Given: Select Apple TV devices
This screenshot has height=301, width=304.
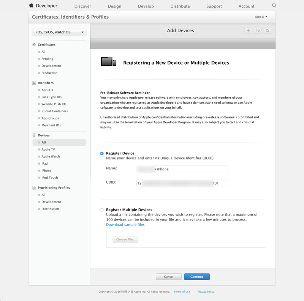Looking at the screenshot, I should [48, 150].
